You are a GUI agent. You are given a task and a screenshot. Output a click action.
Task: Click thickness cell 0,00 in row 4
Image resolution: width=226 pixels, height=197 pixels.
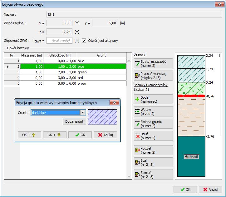click(32, 78)
